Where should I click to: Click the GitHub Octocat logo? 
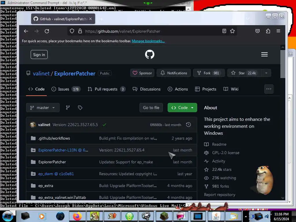[150, 54]
